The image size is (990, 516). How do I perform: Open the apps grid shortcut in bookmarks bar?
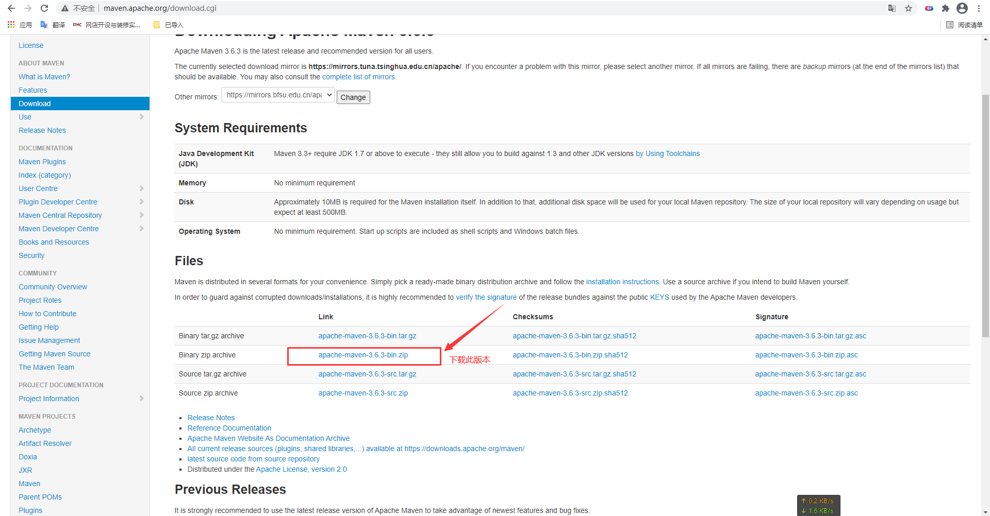[11, 25]
